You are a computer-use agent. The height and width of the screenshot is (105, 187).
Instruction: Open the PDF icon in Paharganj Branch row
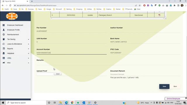click(x=159, y=15)
